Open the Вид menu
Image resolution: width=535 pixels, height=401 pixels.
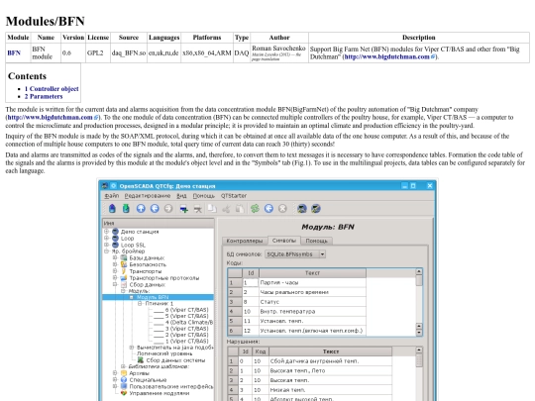[x=181, y=196]
